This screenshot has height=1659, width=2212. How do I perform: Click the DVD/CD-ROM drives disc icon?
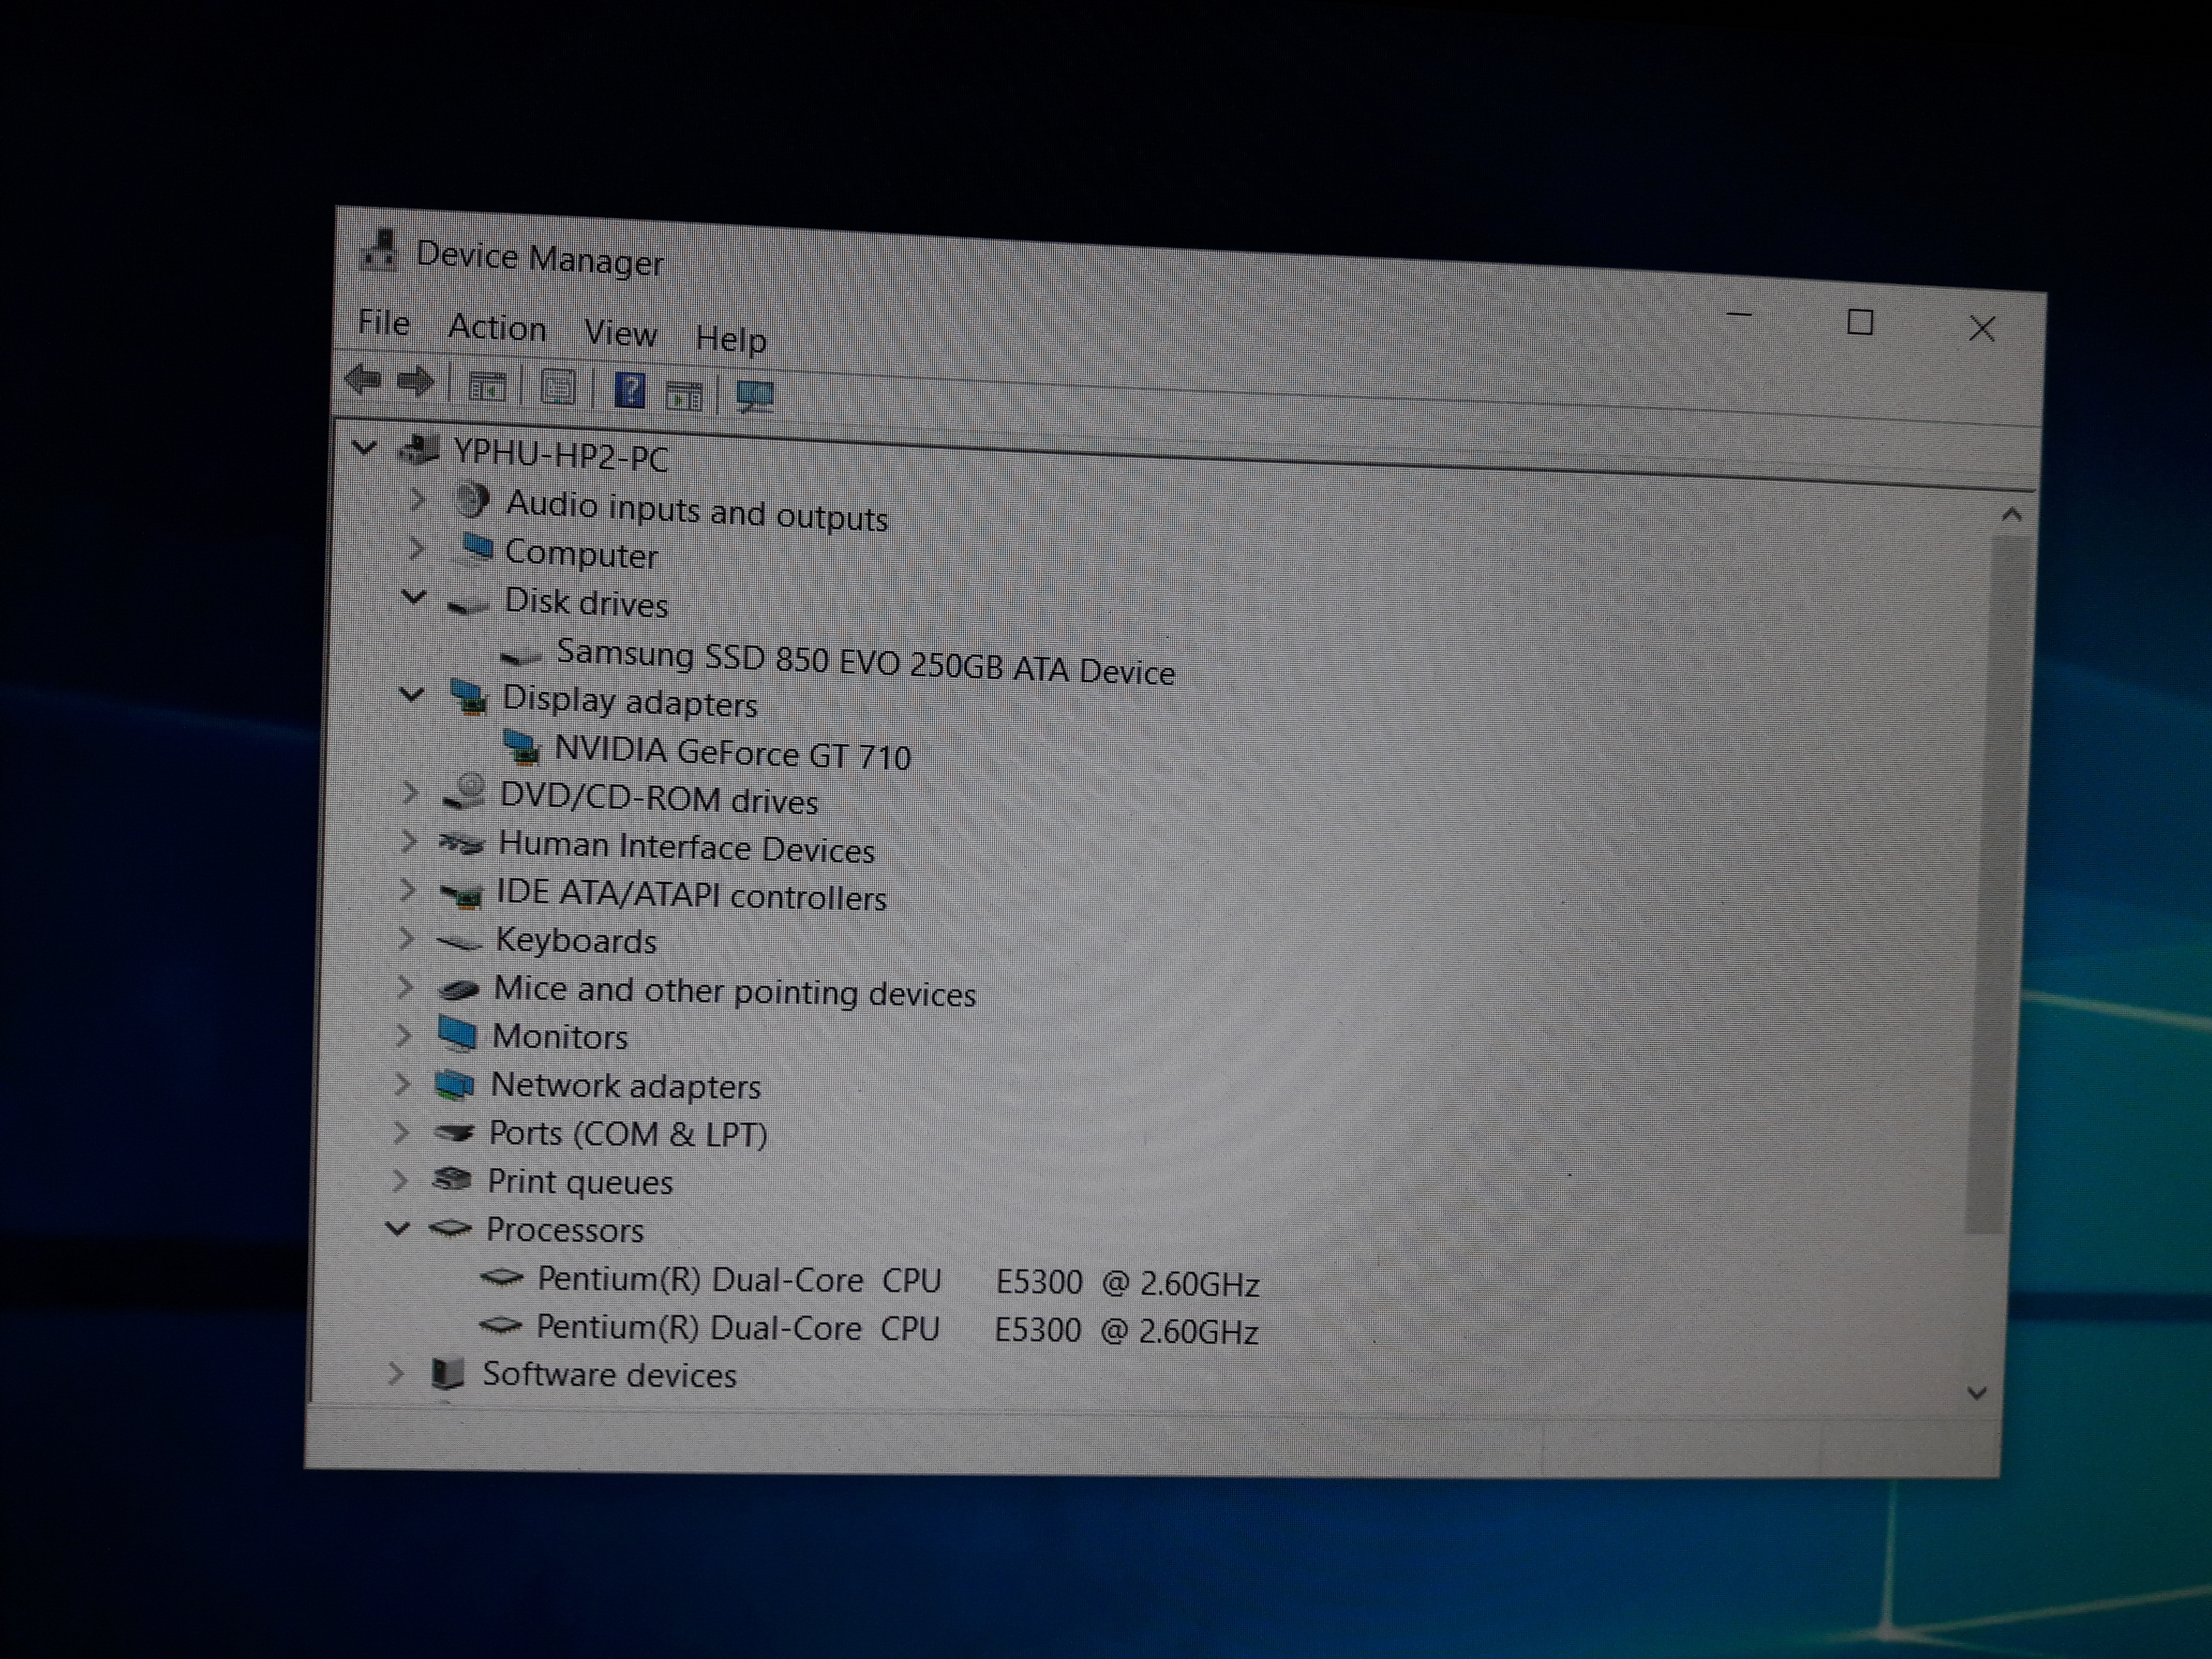pos(464,792)
